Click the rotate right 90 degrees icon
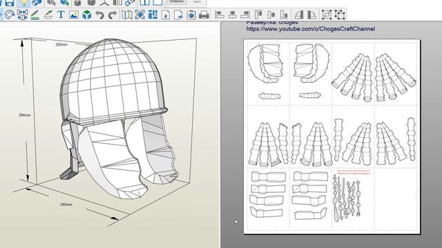 311,14
